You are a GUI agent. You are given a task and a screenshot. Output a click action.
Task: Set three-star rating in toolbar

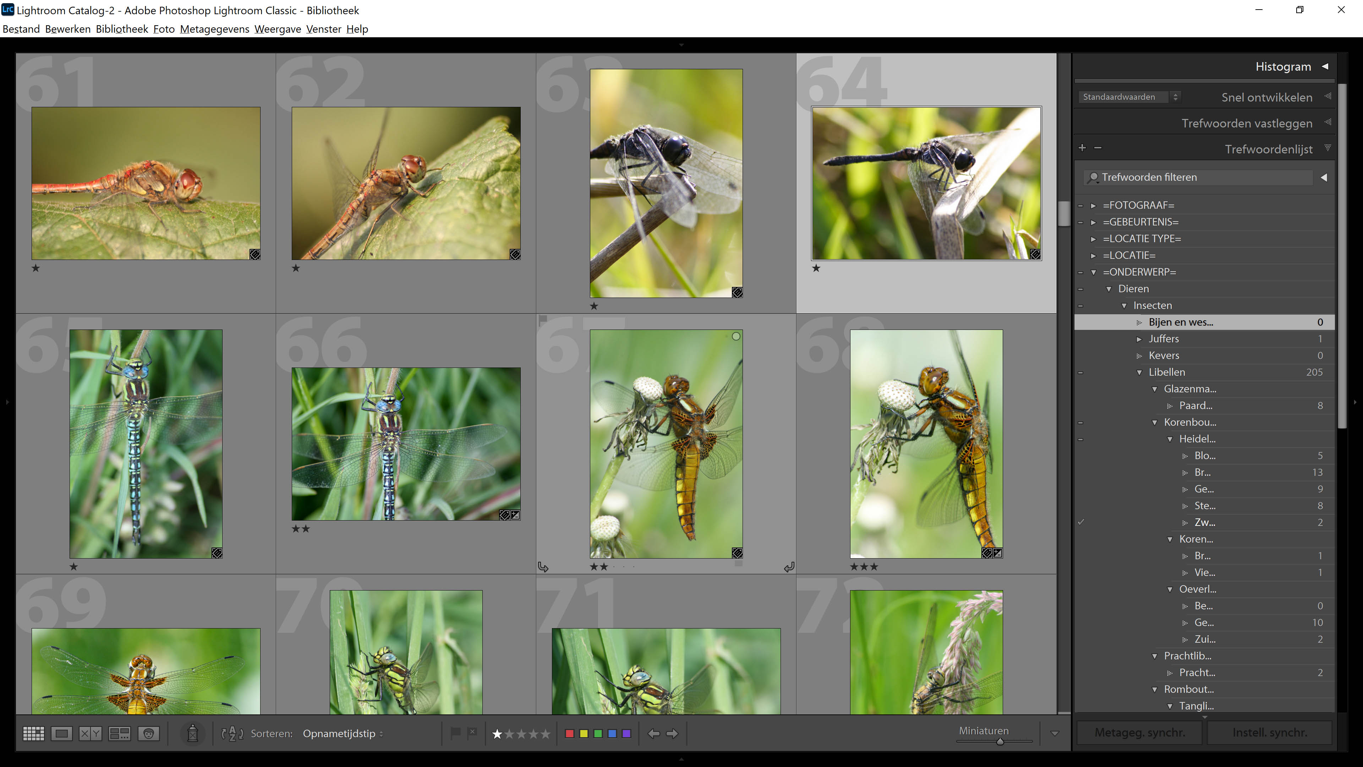521,734
